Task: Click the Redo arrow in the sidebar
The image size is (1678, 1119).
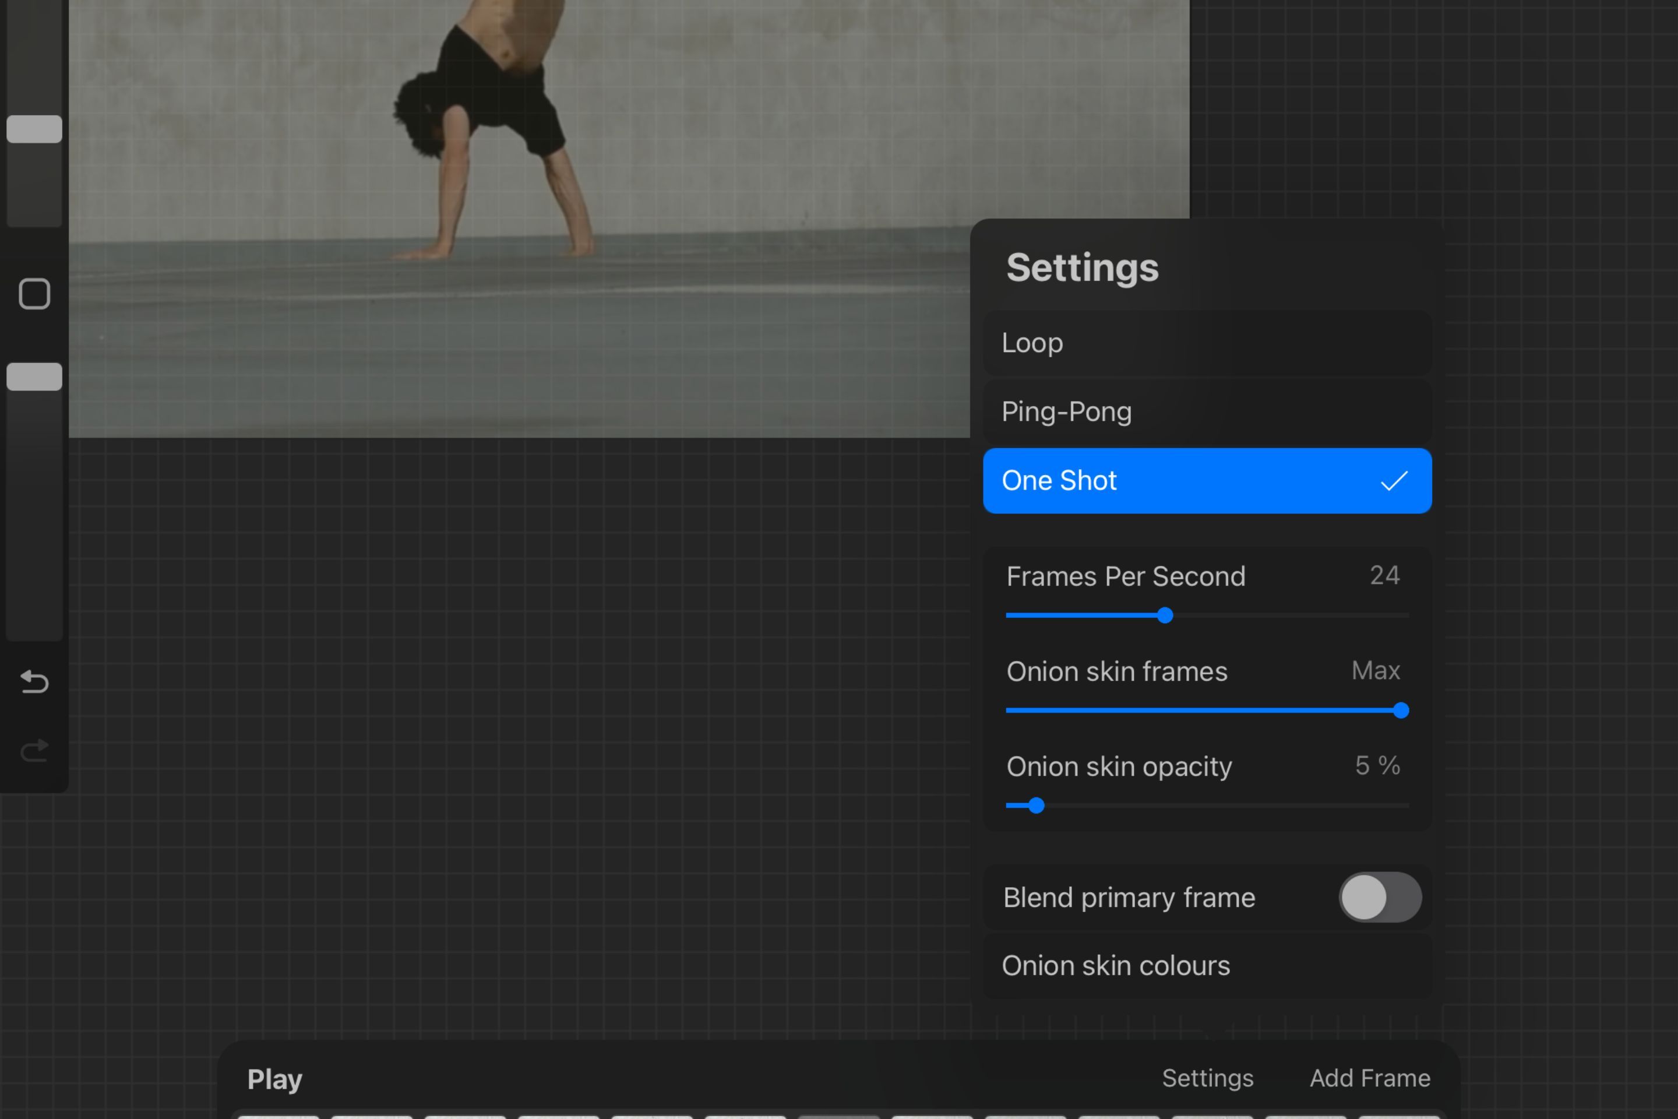Action: (x=34, y=750)
